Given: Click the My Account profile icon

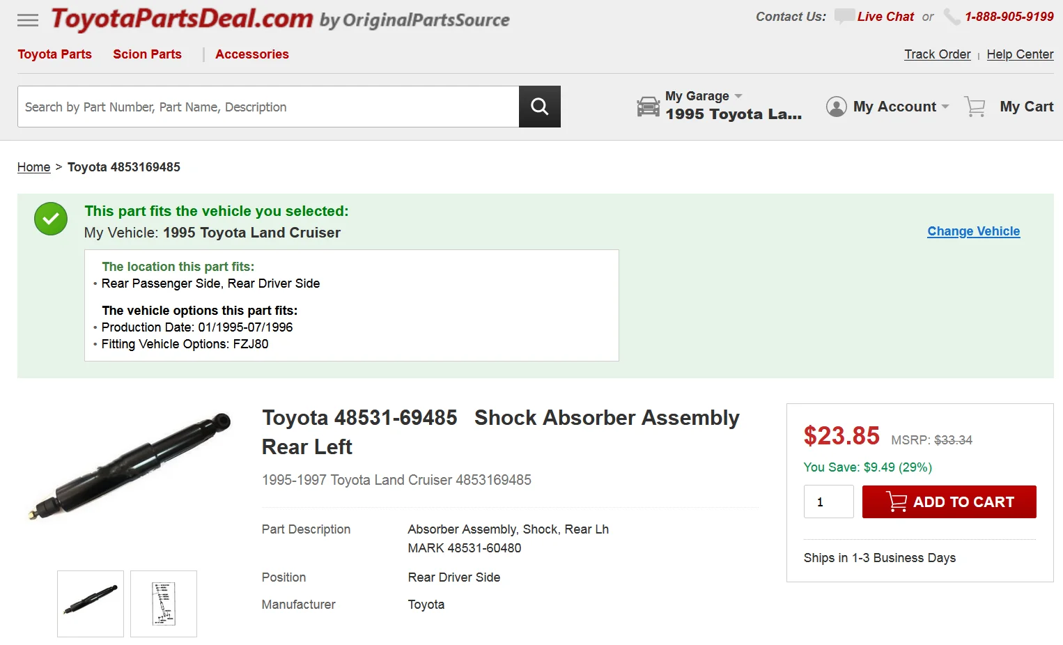Looking at the screenshot, I should [836, 107].
